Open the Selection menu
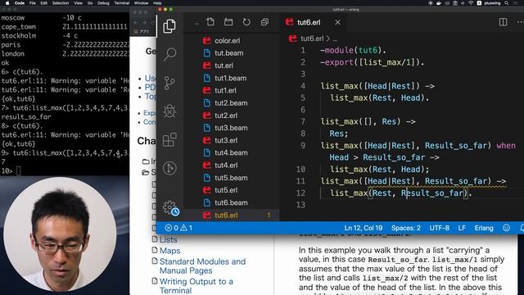 (61, 3)
